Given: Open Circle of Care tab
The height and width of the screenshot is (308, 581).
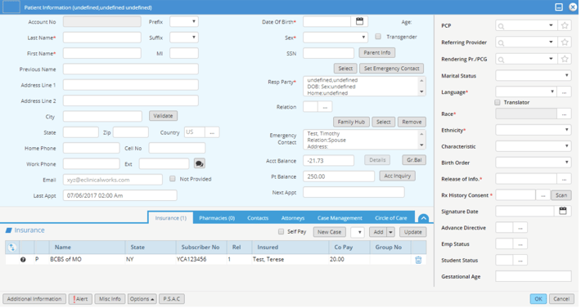Looking at the screenshot, I should point(390,218).
